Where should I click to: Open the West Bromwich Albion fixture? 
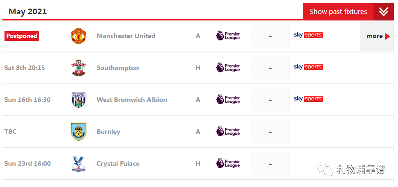click(x=132, y=99)
